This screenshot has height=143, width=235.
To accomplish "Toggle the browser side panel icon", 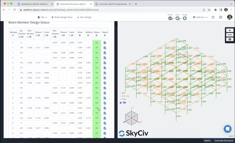I will tap(221, 10).
